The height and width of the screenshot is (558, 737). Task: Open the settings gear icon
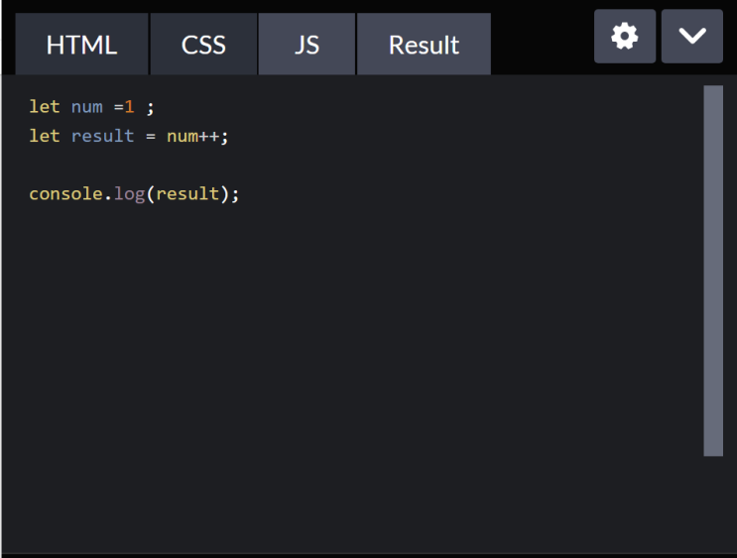[625, 36]
